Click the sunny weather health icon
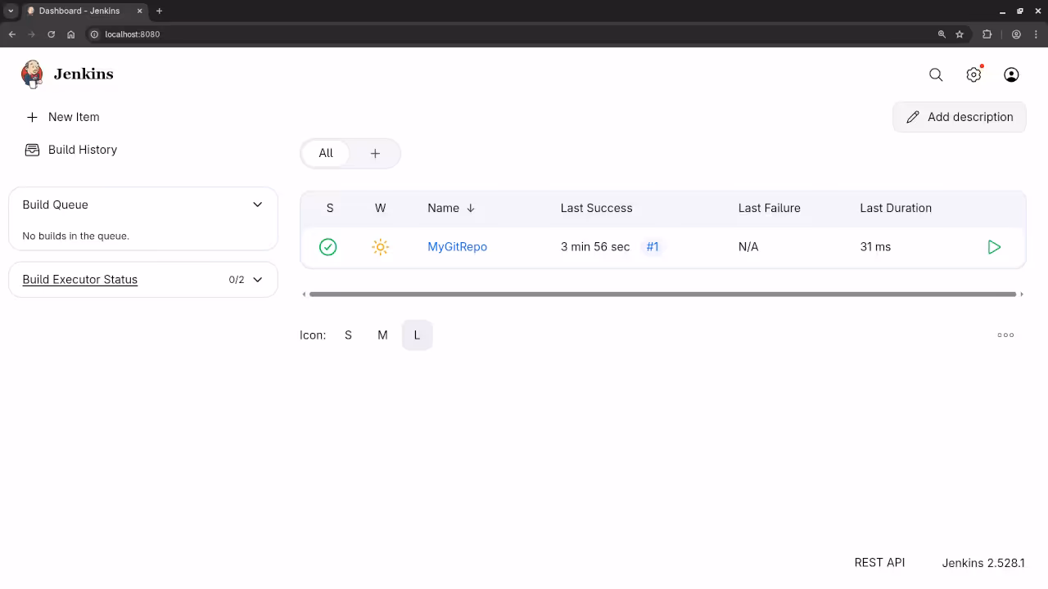This screenshot has height=589, width=1048. coord(380,247)
